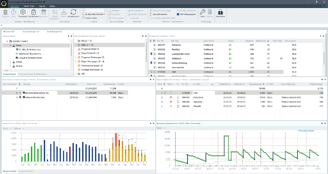
Task: Toggle the Mit Untergruppen checkbox
Action: pyautogui.click(x=178, y=14)
